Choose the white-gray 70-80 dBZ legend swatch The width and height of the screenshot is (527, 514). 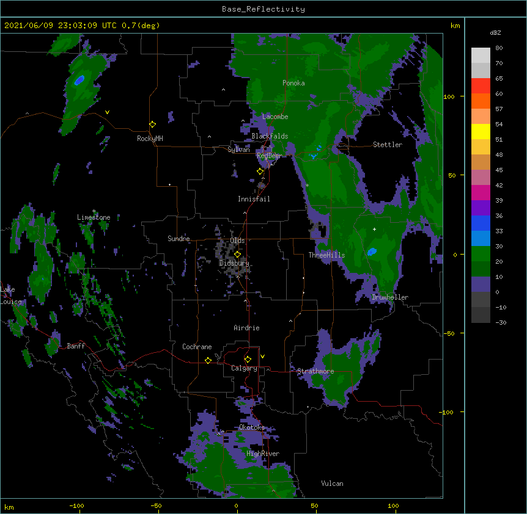[481, 56]
